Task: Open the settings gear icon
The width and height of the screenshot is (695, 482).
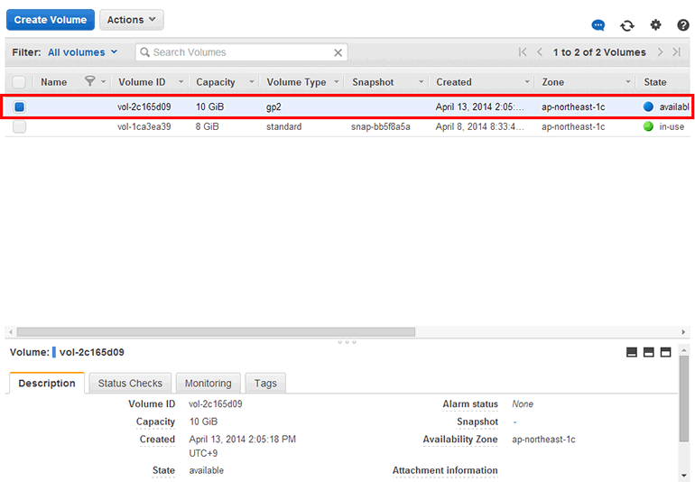Action: pos(656,25)
